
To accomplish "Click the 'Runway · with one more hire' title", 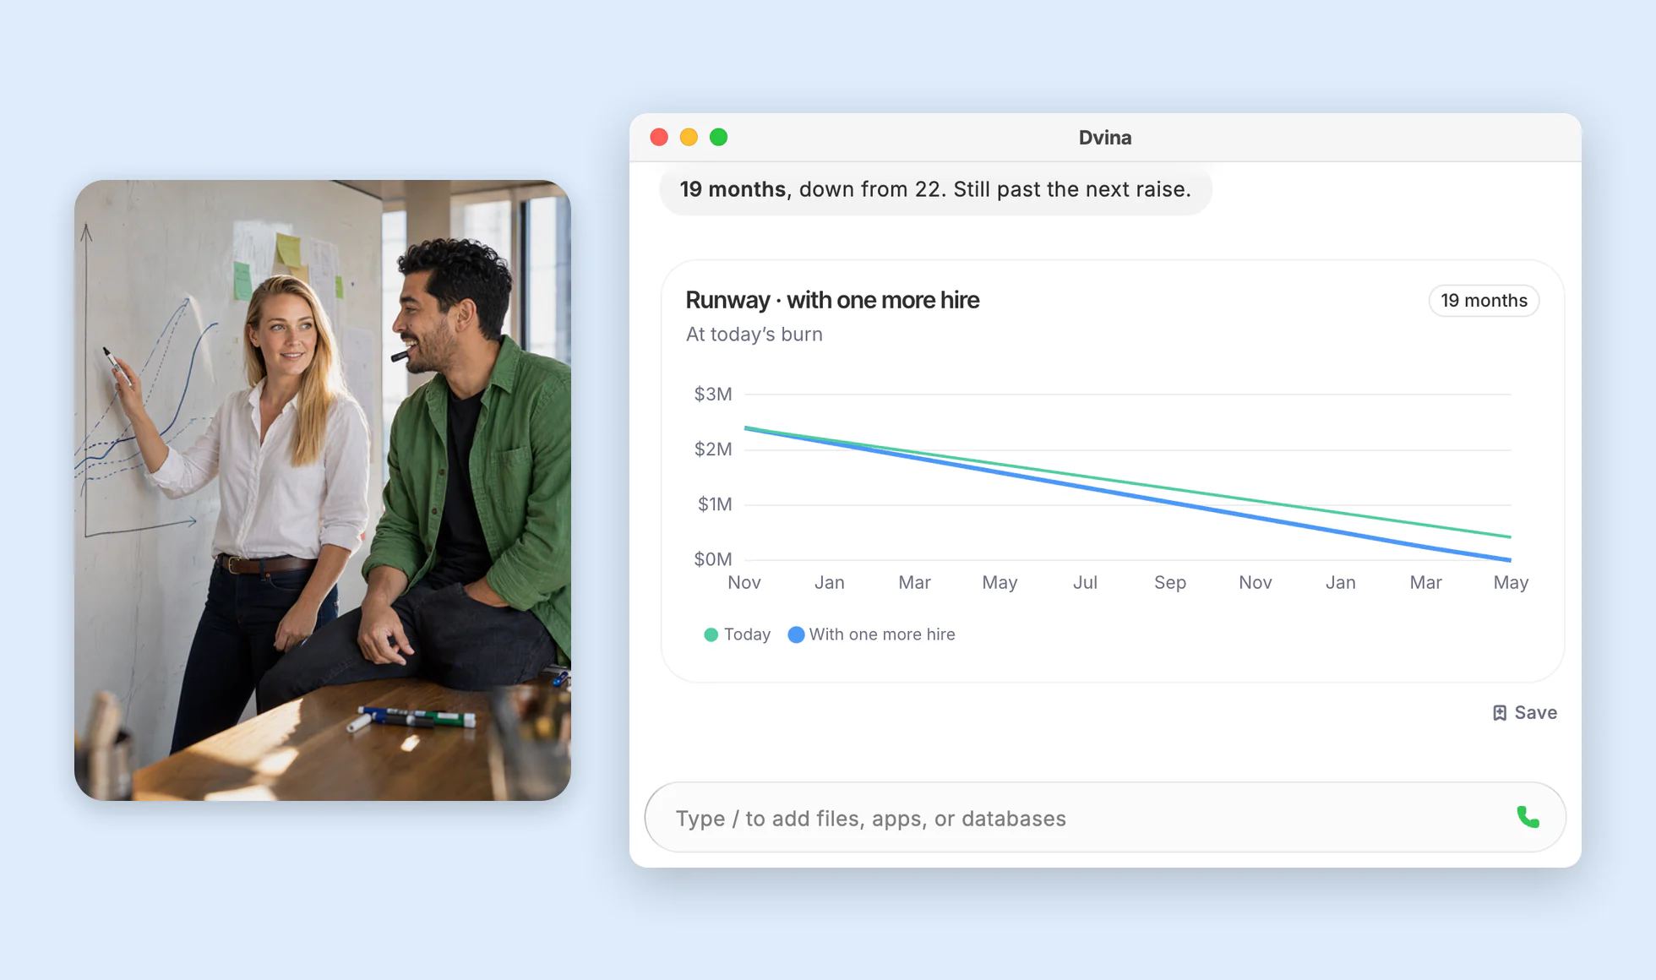I will click(x=832, y=300).
